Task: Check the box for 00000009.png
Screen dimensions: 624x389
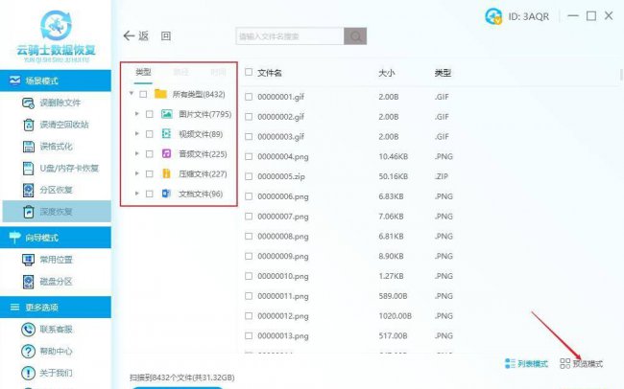Action: 249,256
